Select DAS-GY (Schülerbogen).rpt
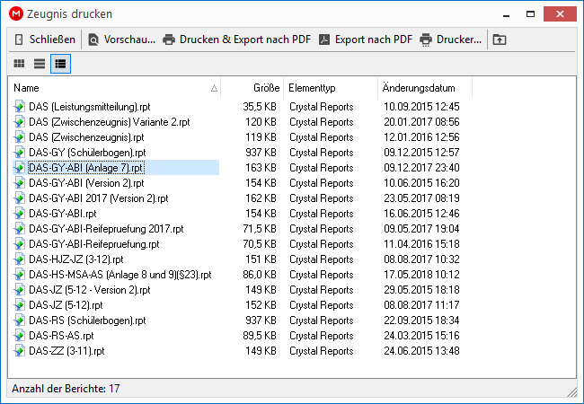 (87, 153)
